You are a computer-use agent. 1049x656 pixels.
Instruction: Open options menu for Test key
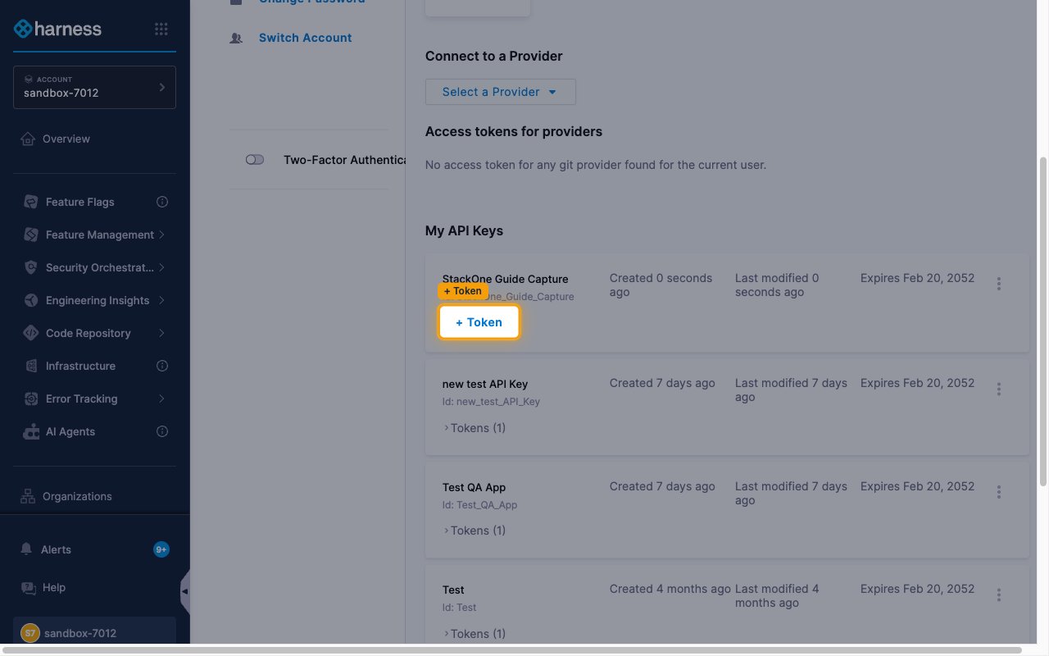pos(998,594)
